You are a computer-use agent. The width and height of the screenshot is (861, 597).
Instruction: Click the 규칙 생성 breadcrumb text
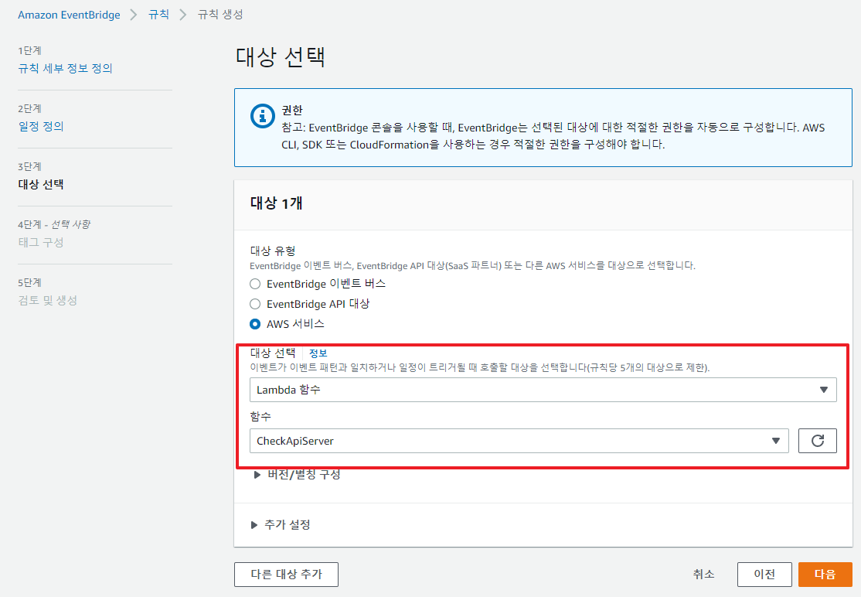tap(220, 15)
